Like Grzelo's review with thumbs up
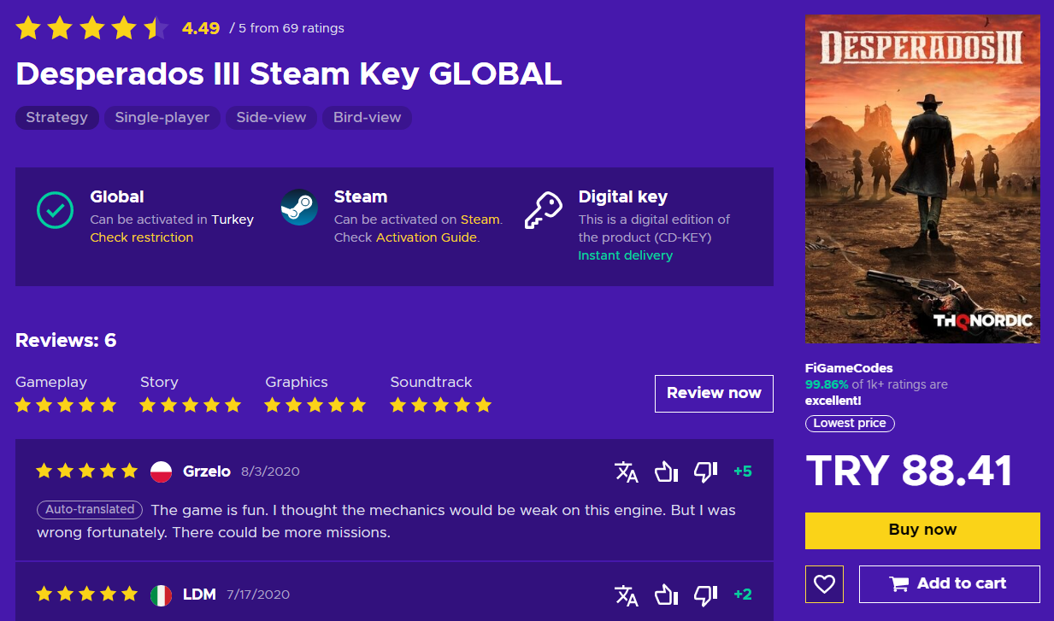The height and width of the screenshot is (621, 1054). point(666,472)
